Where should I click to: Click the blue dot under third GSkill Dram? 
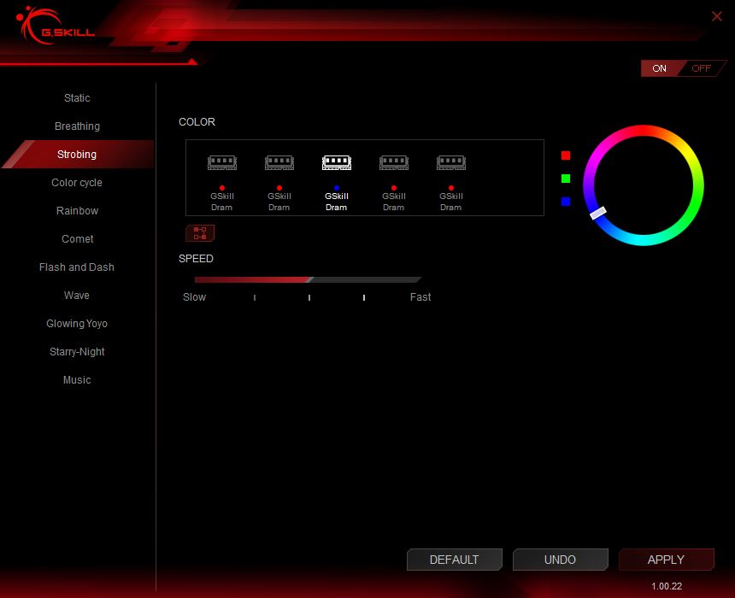point(337,188)
